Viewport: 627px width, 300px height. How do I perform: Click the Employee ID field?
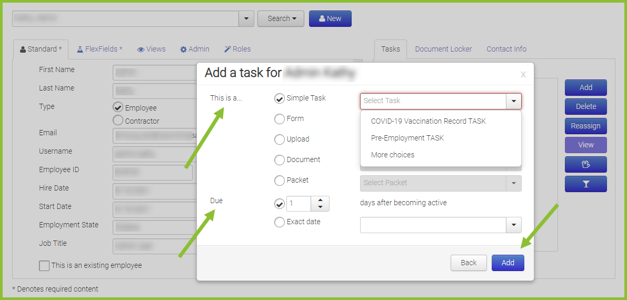coord(152,173)
